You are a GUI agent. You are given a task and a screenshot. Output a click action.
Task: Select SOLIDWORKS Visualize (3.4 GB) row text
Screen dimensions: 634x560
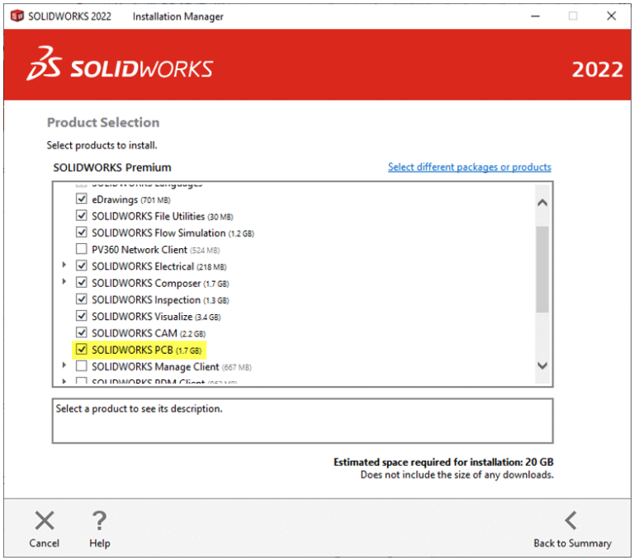[156, 317]
